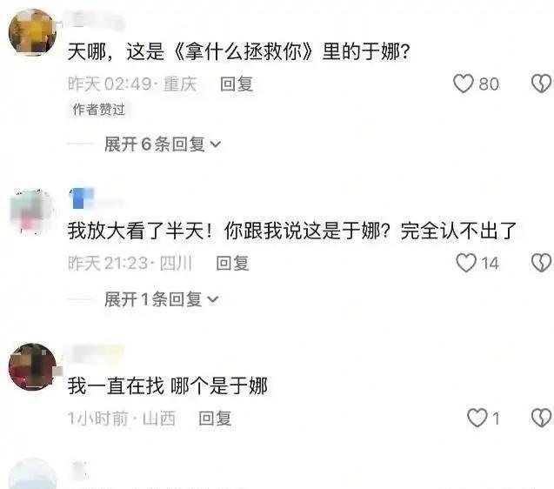Click chevron next to 展开1条回复

(x=213, y=300)
